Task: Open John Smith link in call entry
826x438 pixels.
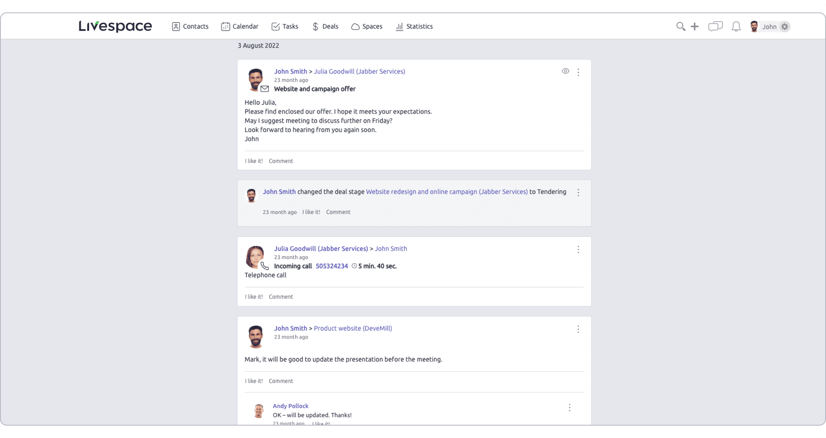Action: [391, 249]
